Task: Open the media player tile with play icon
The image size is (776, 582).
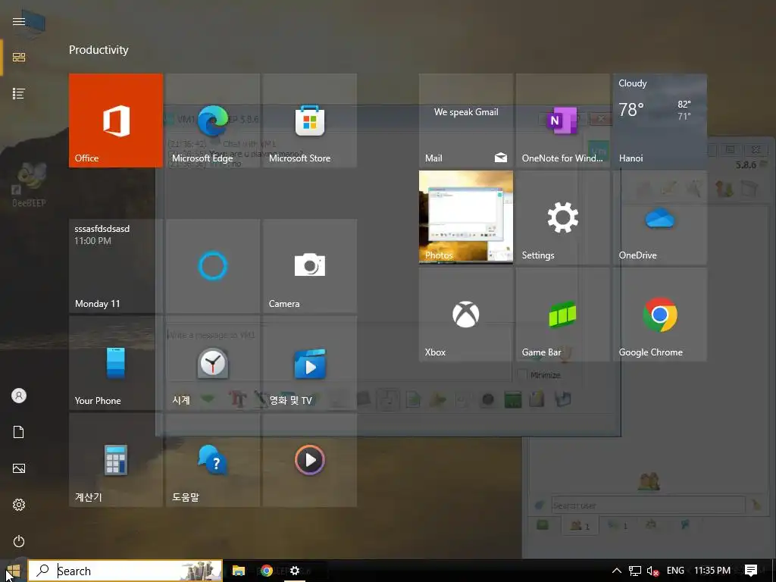Action: pyautogui.click(x=310, y=460)
